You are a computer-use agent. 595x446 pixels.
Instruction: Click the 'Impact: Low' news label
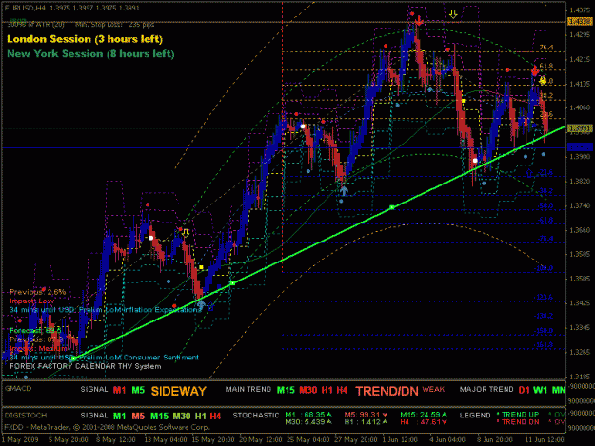click(31, 301)
